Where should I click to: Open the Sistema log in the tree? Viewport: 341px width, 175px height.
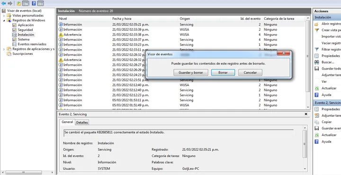pyautogui.click(x=24, y=39)
